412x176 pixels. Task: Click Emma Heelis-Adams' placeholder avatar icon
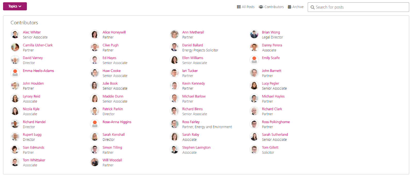tap(15, 73)
